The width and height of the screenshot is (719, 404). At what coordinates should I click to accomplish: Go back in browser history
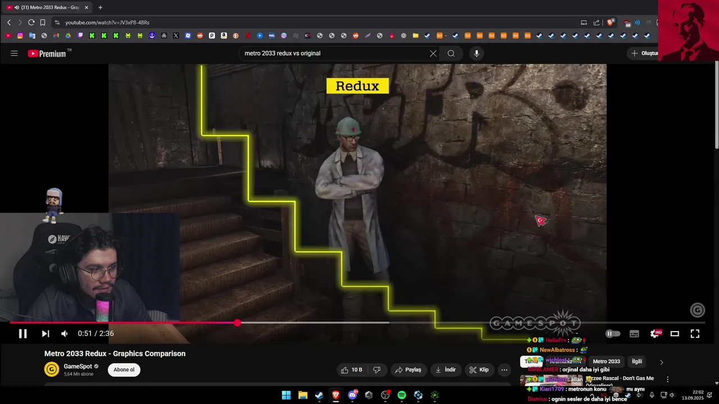pyautogui.click(x=9, y=22)
